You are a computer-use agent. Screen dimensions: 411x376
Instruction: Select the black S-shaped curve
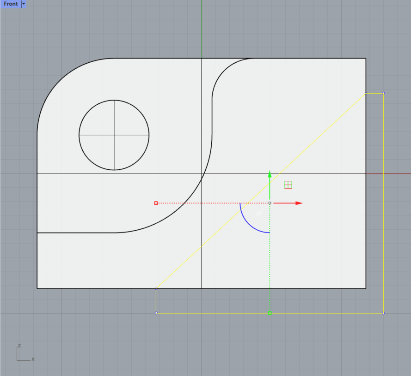212,118
